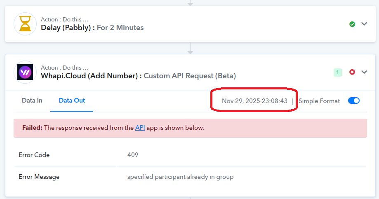Click the red Failed response banner
The image size is (379, 199).
tap(247, 128)
